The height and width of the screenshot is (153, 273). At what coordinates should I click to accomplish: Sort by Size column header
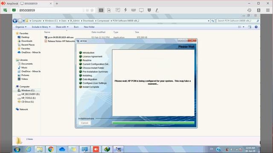click(x=137, y=32)
